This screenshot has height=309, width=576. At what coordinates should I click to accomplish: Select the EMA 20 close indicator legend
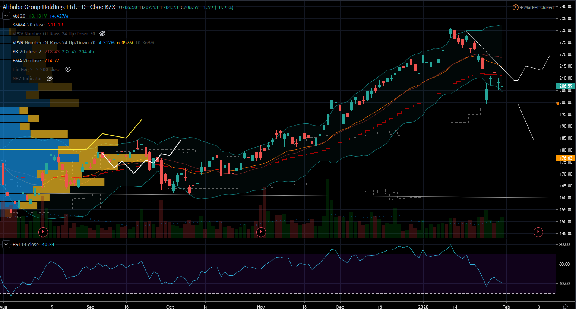tap(27, 61)
